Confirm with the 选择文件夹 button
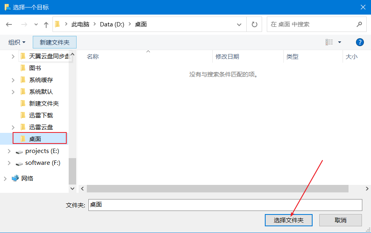Viewport: 371px width, 233px height. tap(289, 220)
